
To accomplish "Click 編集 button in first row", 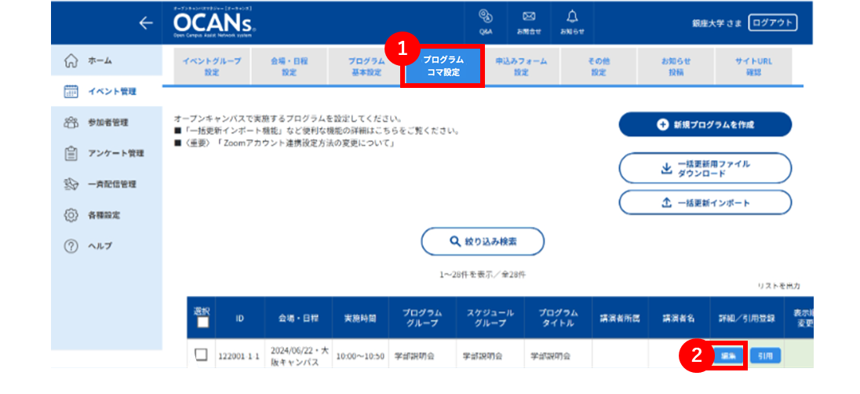I will [729, 356].
